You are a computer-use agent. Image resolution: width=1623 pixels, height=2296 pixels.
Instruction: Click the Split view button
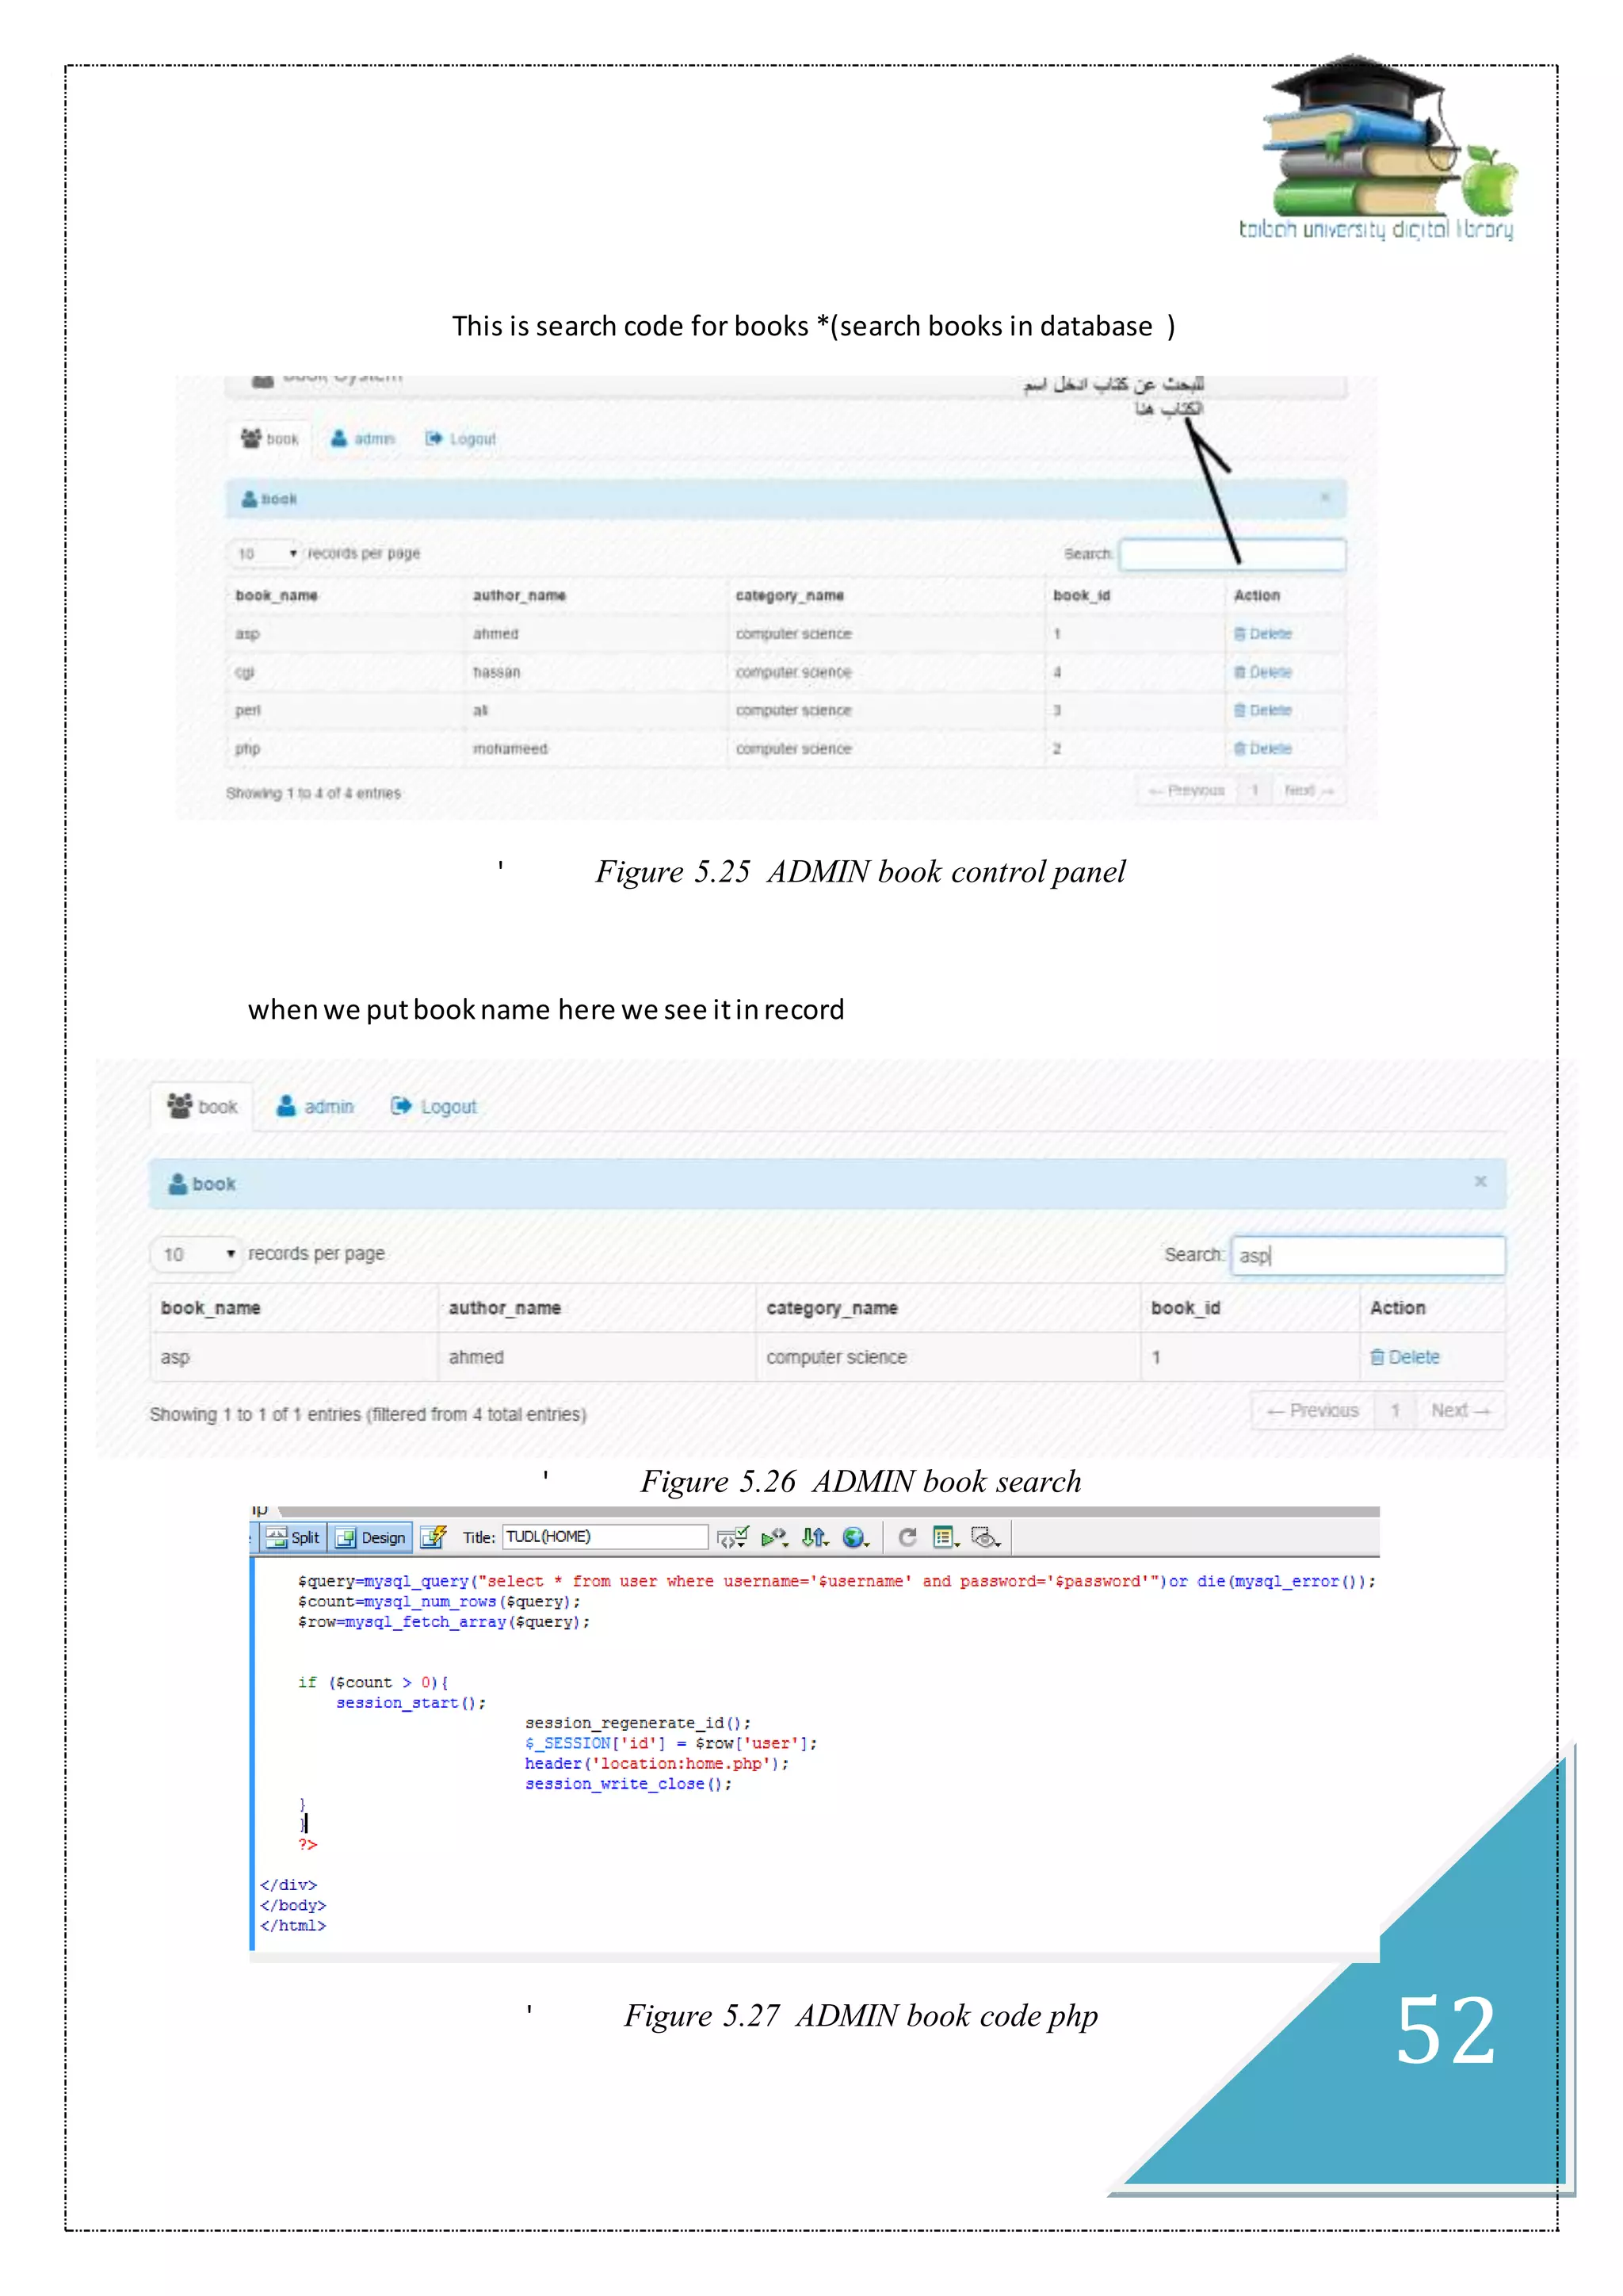pyautogui.click(x=292, y=1537)
